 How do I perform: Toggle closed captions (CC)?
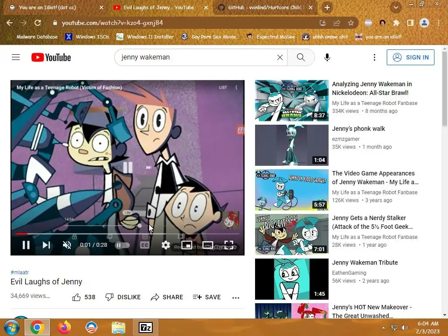click(x=144, y=245)
